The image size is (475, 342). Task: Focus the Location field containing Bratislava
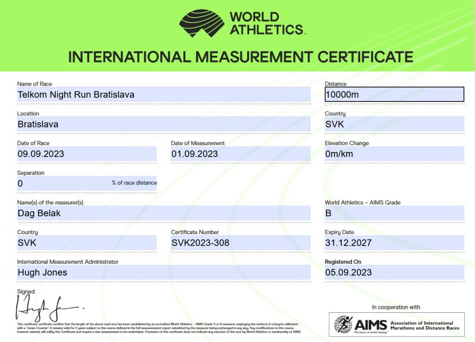point(164,124)
